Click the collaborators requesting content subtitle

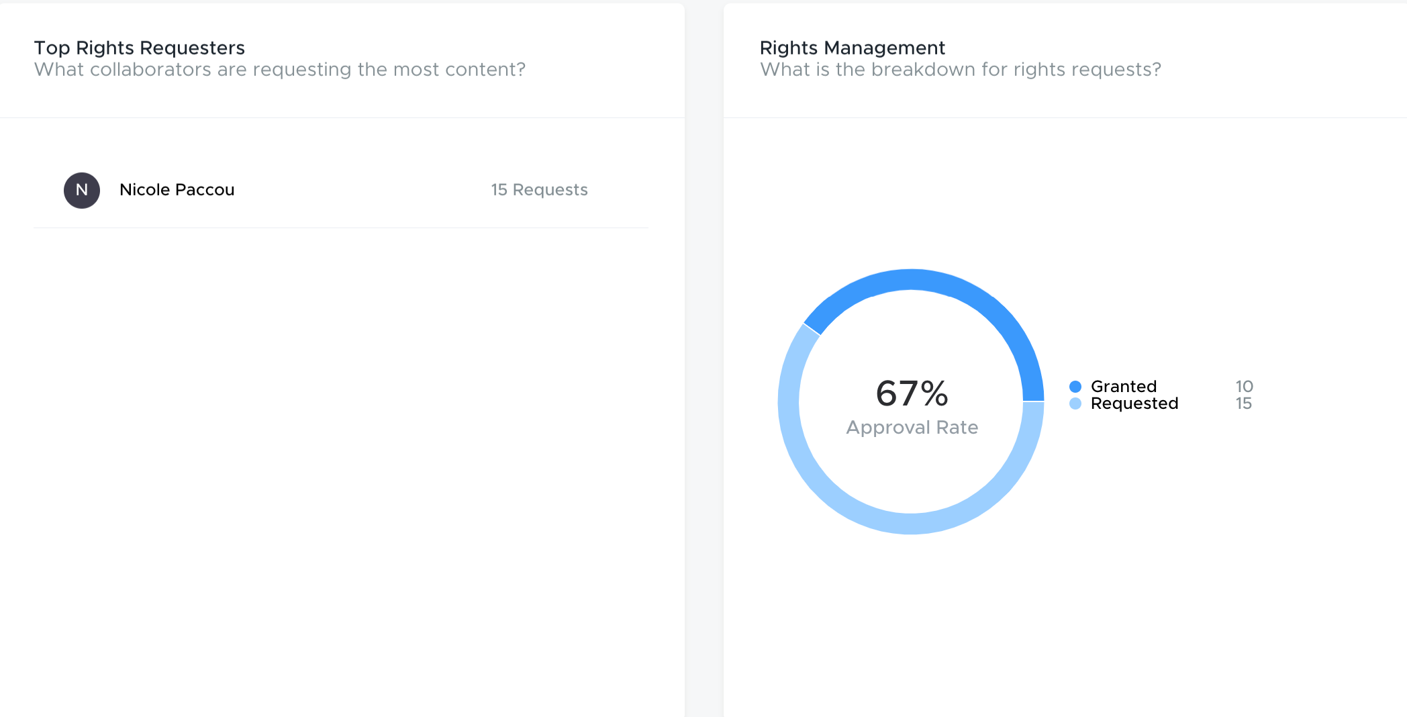pos(280,70)
